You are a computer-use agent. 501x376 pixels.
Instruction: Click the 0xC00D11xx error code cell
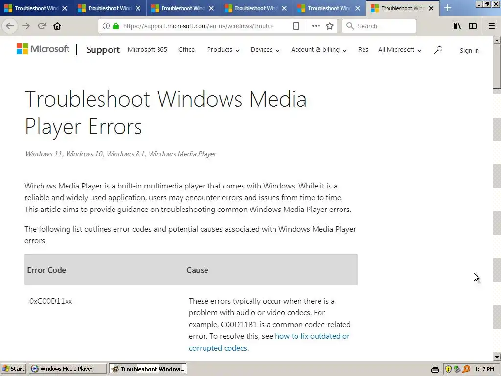click(50, 301)
